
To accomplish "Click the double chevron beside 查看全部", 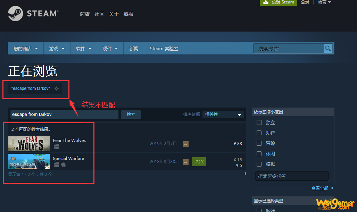I will (x=332, y=188).
